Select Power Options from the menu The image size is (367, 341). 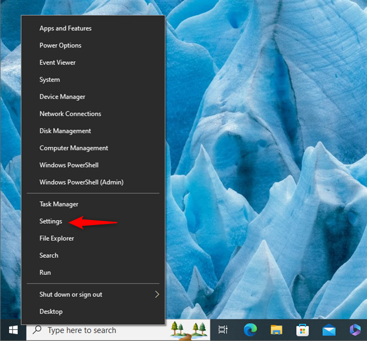tap(93, 45)
